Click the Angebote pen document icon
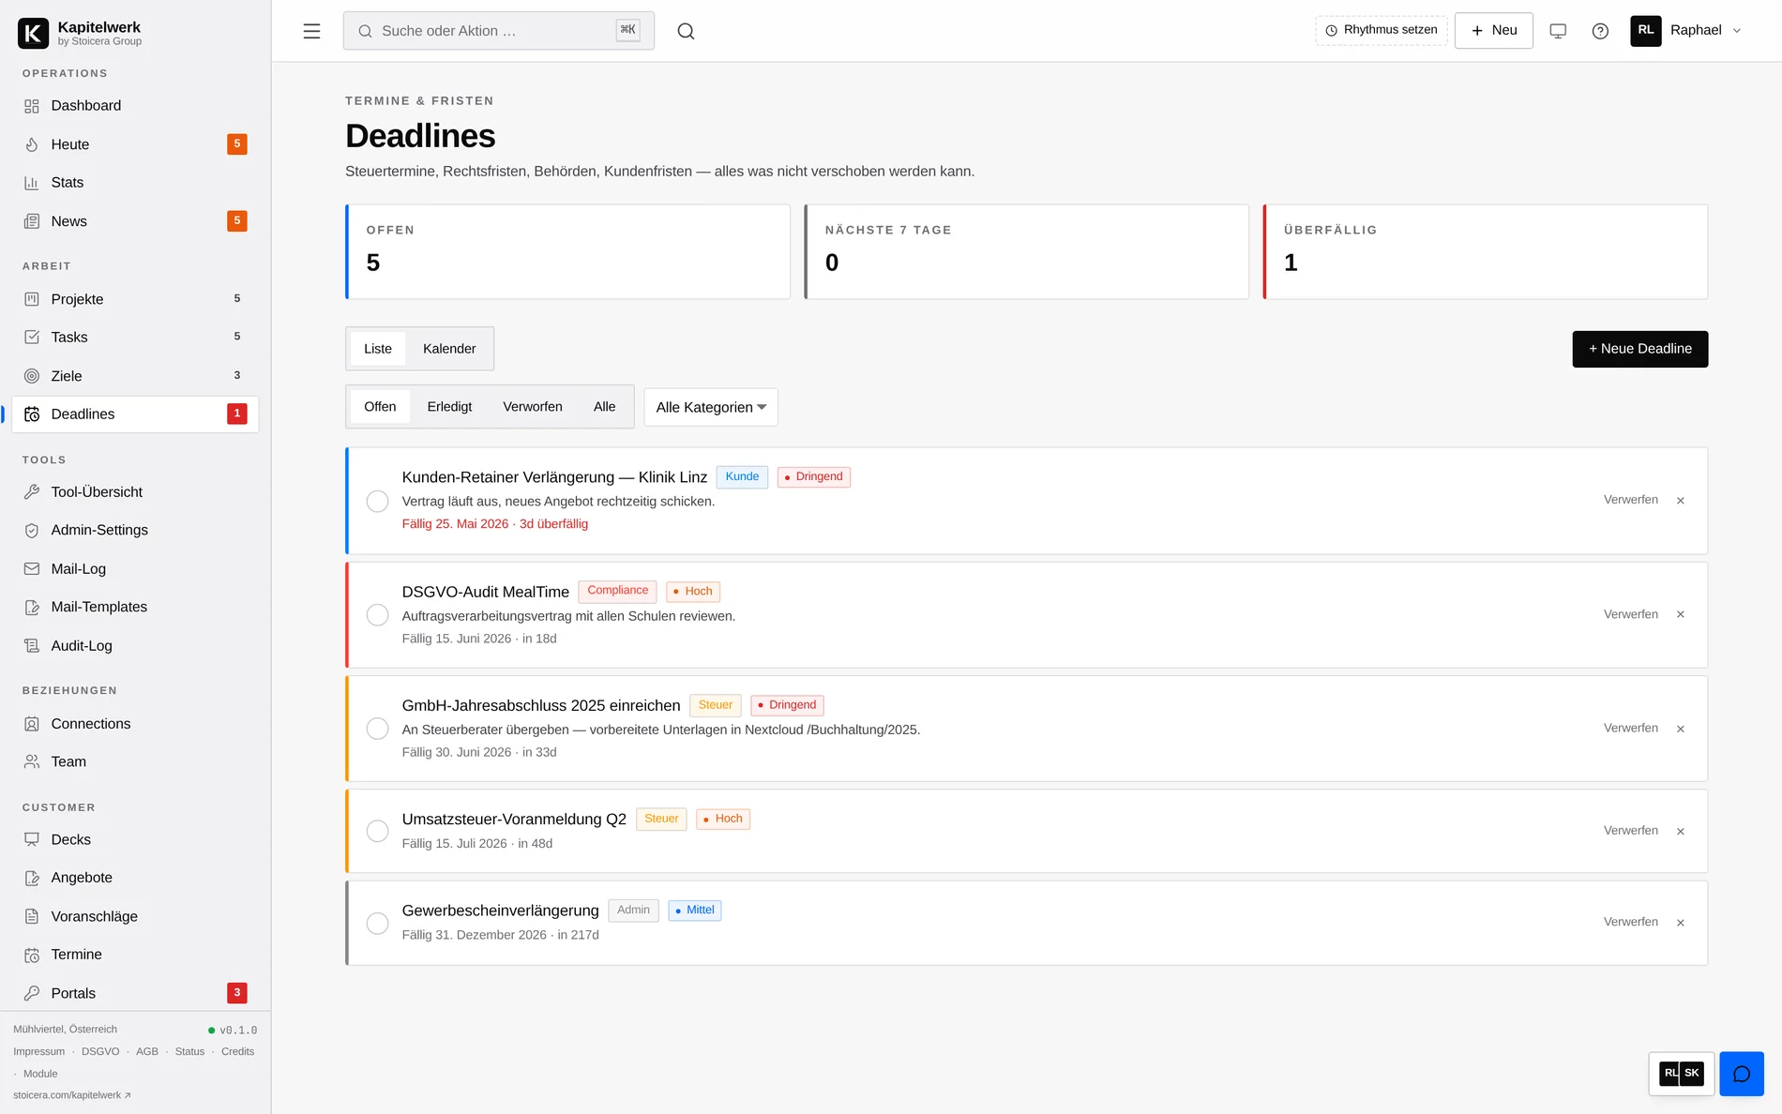Screen dimensions: 1782x1114 pyautogui.click(x=32, y=879)
